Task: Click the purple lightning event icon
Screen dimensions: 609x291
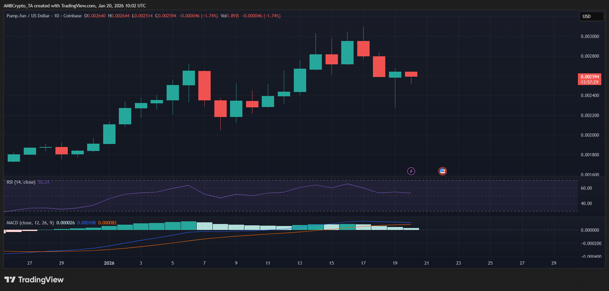Action: pos(411,171)
